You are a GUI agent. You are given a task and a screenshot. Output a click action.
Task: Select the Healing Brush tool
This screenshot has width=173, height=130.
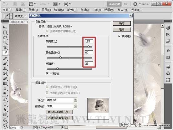[x=5, y=58]
